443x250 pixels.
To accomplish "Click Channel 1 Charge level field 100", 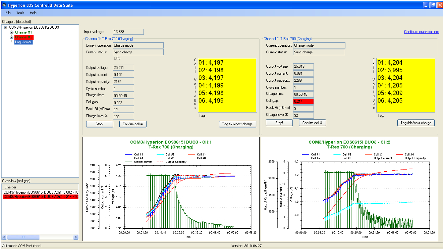I will 123,117.
